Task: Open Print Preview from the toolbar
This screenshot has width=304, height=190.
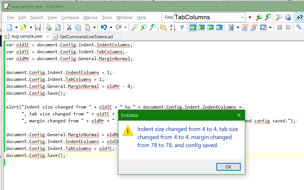Action: 58,27
